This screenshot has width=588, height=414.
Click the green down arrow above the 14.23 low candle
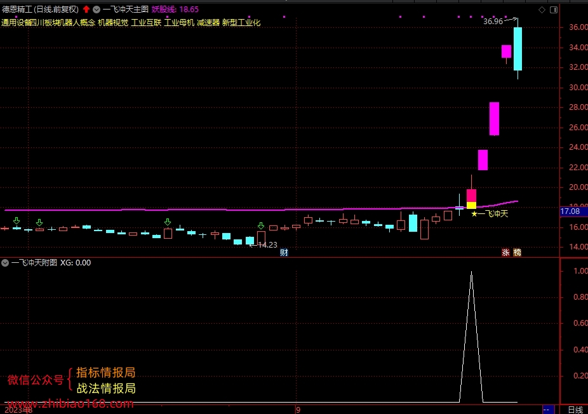click(x=261, y=226)
